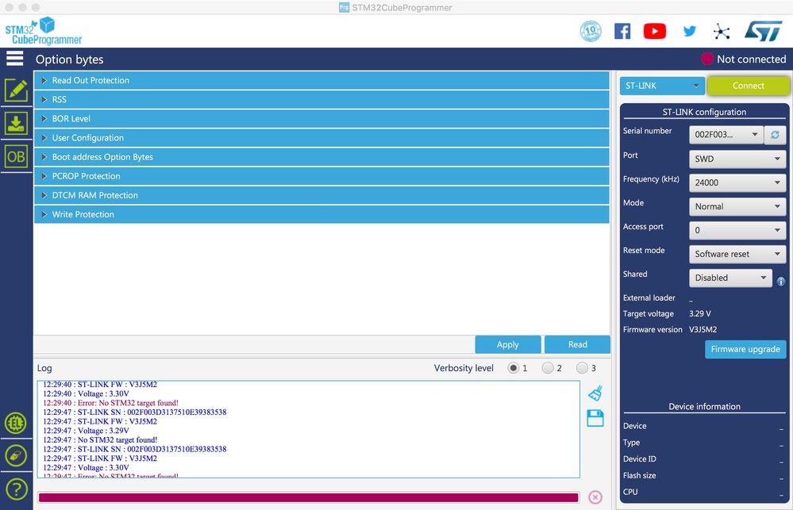
Task: Open the Twitter icon link
Action: (x=689, y=32)
